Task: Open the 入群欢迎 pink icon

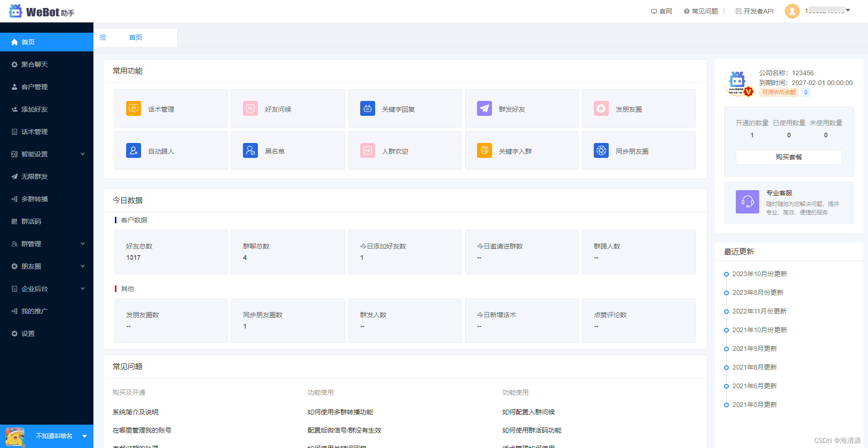Action: click(x=368, y=150)
